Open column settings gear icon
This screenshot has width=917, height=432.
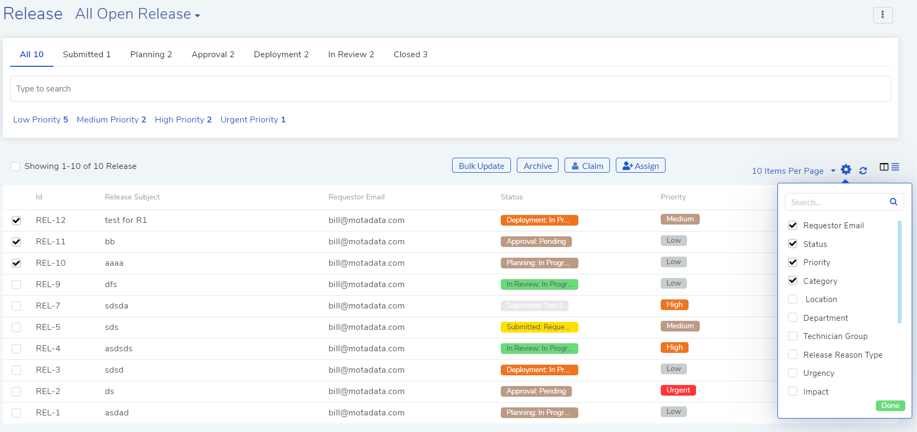846,169
